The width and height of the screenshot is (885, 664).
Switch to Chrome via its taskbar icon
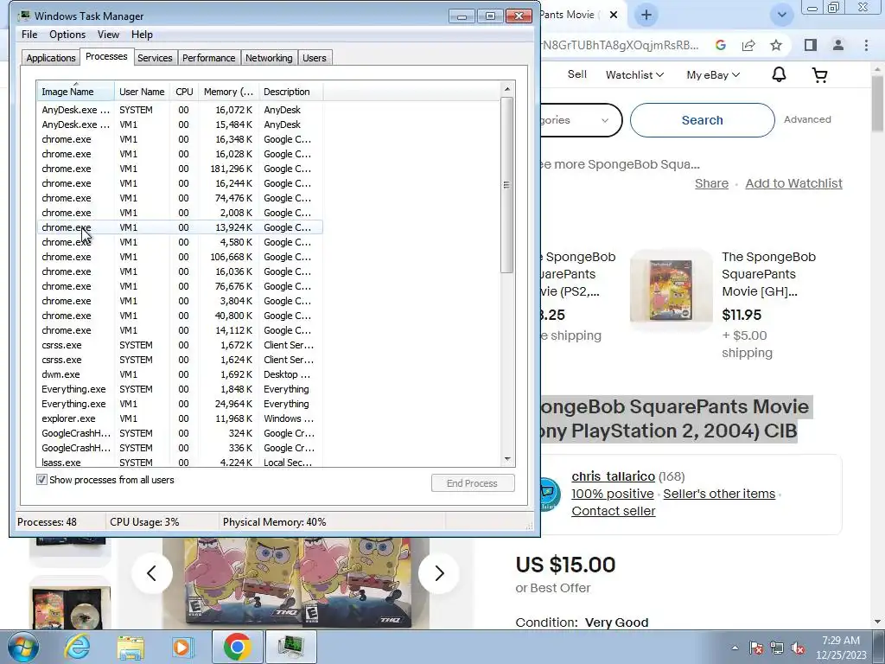pos(237,647)
